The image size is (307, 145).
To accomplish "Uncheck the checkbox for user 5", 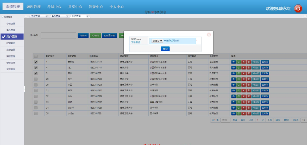I will pyautogui.click(x=36, y=73).
